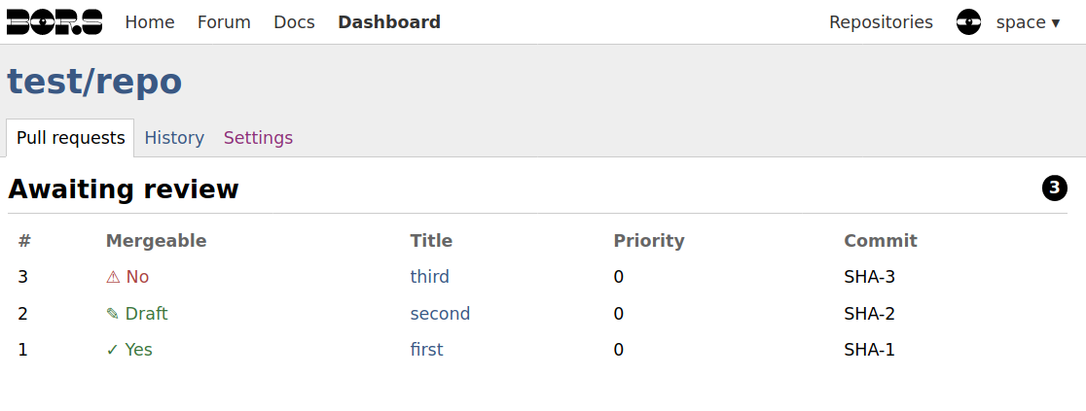Click the test/repo heading link
This screenshot has width=1086, height=411.
point(94,82)
